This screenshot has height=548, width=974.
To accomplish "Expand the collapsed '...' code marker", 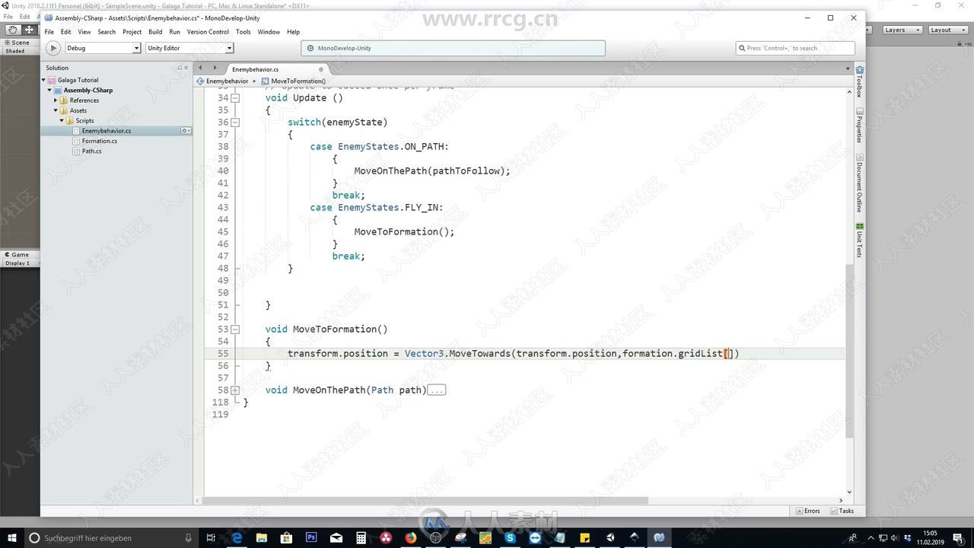I will coord(436,390).
